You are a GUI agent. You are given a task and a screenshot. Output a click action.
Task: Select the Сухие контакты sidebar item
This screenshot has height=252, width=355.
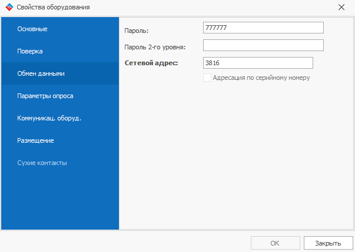coord(42,163)
